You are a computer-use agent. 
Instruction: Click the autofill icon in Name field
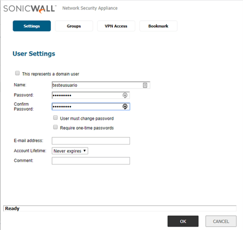145,85
